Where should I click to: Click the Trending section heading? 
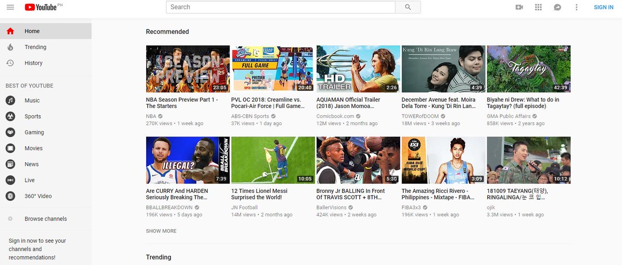click(x=159, y=257)
